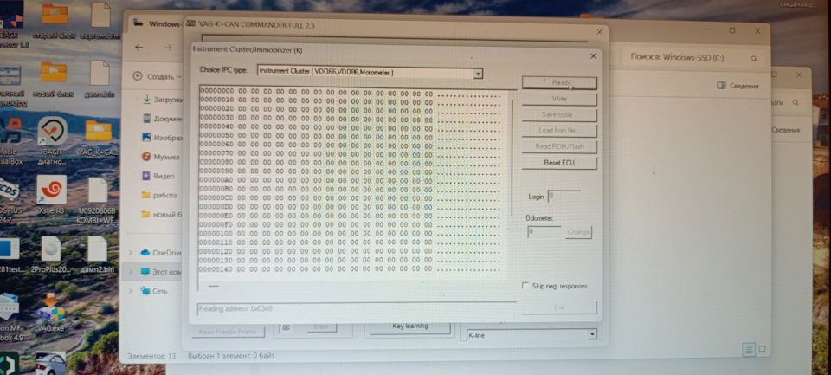Select the hex row at address 00000140
Image resolution: width=831 pixels, height=375 pixels.
tap(351, 269)
